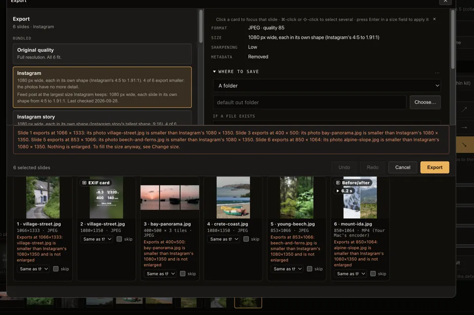Click the boat thumbnail in the background filmstrip

point(129,301)
